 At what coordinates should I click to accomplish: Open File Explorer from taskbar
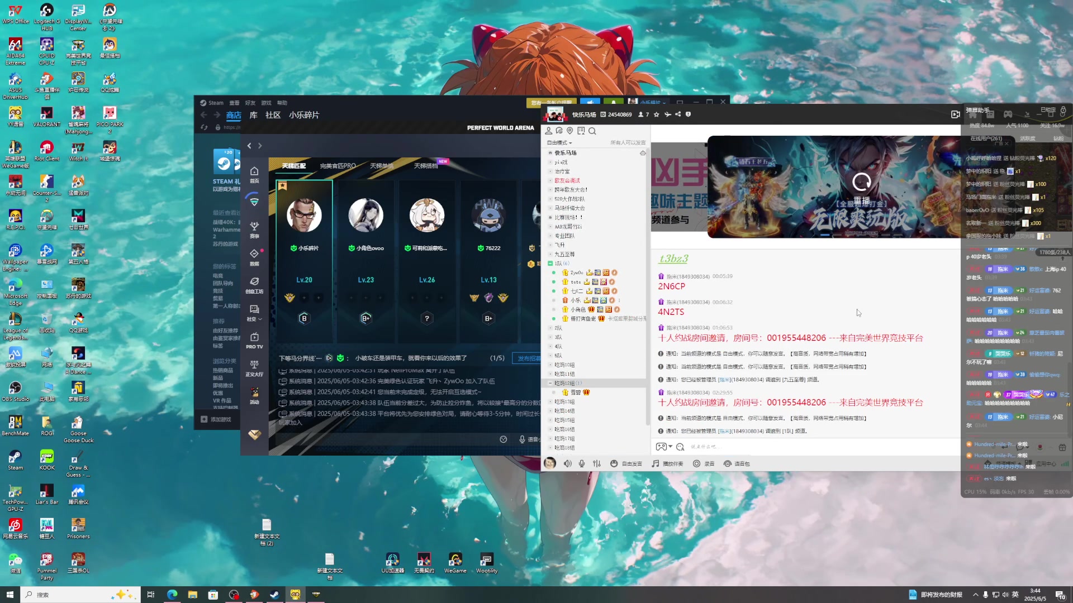point(192,595)
